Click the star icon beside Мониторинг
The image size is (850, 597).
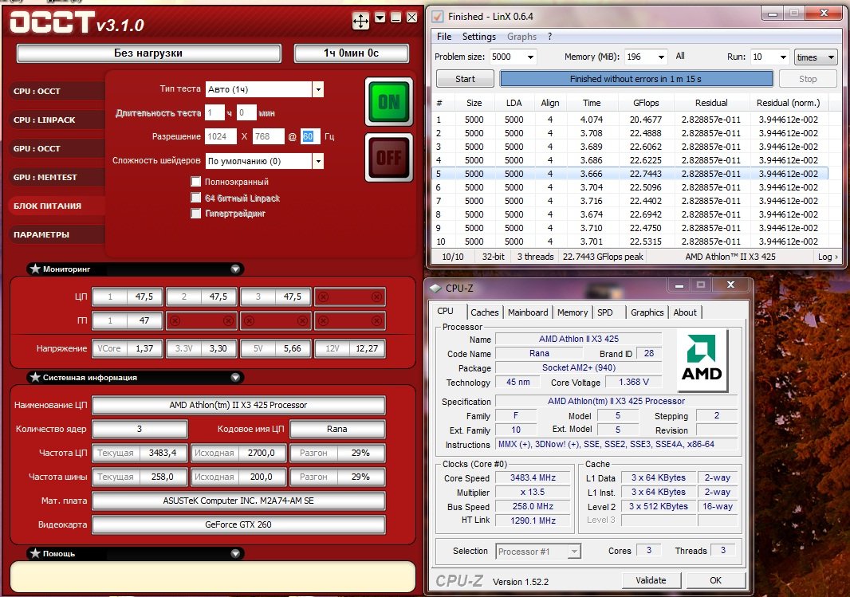click(35, 269)
